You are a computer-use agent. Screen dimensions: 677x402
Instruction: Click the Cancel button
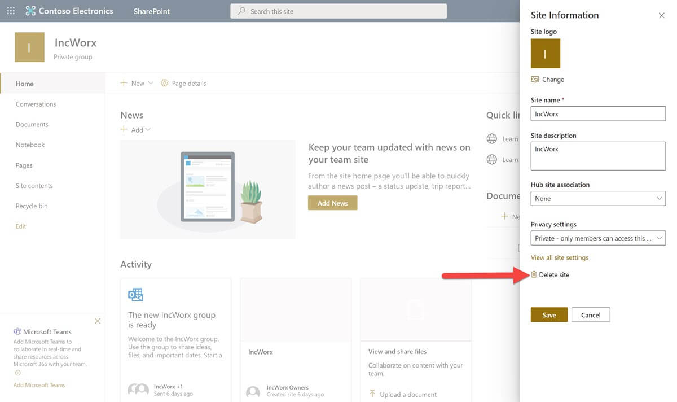pos(591,315)
